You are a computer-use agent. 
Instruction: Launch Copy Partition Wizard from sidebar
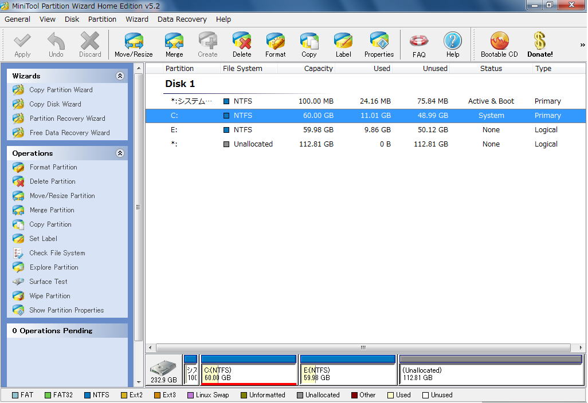(x=61, y=90)
